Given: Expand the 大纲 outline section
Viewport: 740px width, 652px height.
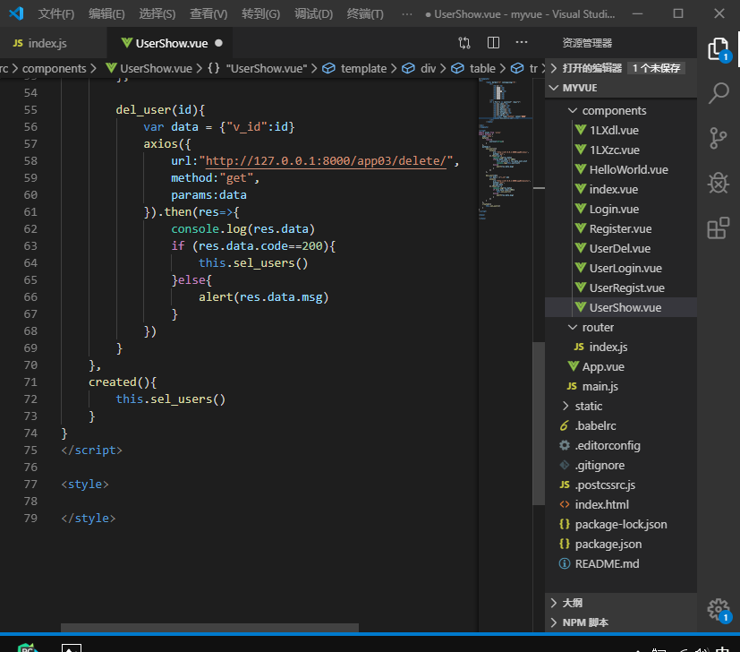Looking at the screenshot, I should pyautogui.click(x=572, y=603).
